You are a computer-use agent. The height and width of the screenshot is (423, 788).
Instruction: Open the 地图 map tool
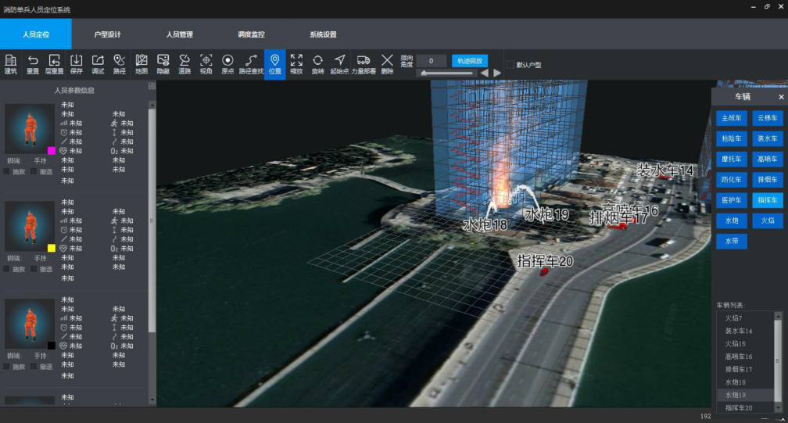tap(141, 64)
